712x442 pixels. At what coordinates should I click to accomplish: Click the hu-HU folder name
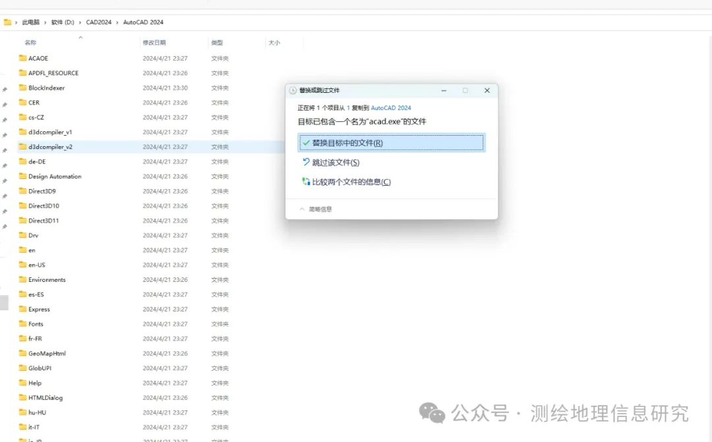pyautogui.click(x=37, y=412)
